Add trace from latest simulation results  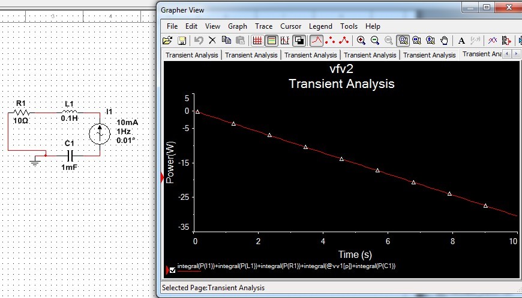point(493,41)
